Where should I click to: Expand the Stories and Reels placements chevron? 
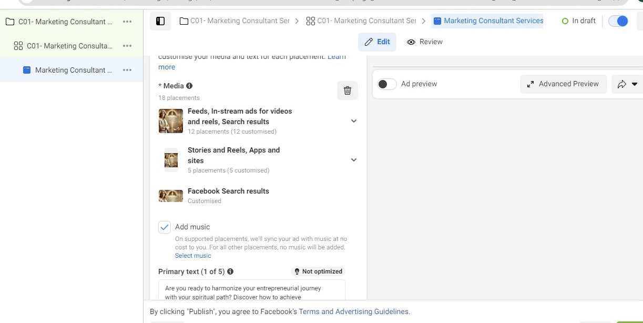click(x=353, y=160)
